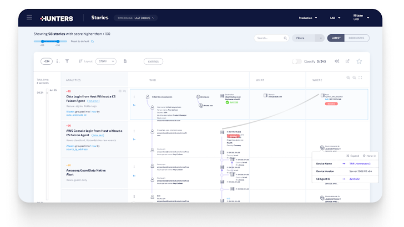Click the document icon in toolbar
This screenshot has width=404, height=227.
pos(125,61)
